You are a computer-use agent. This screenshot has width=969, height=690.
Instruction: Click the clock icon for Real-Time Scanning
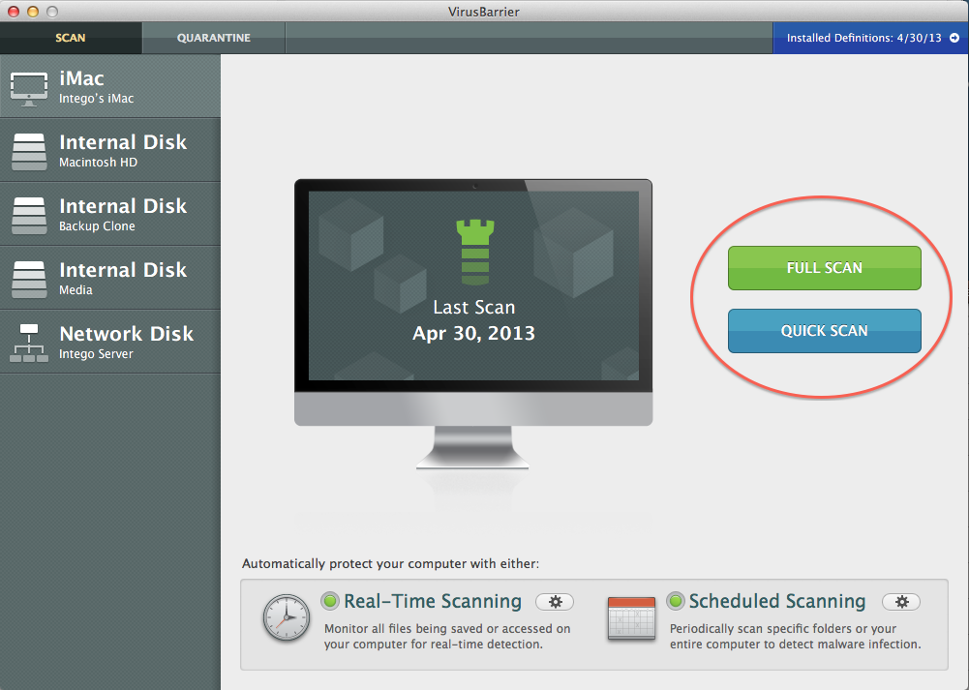[x=287, y=617]
